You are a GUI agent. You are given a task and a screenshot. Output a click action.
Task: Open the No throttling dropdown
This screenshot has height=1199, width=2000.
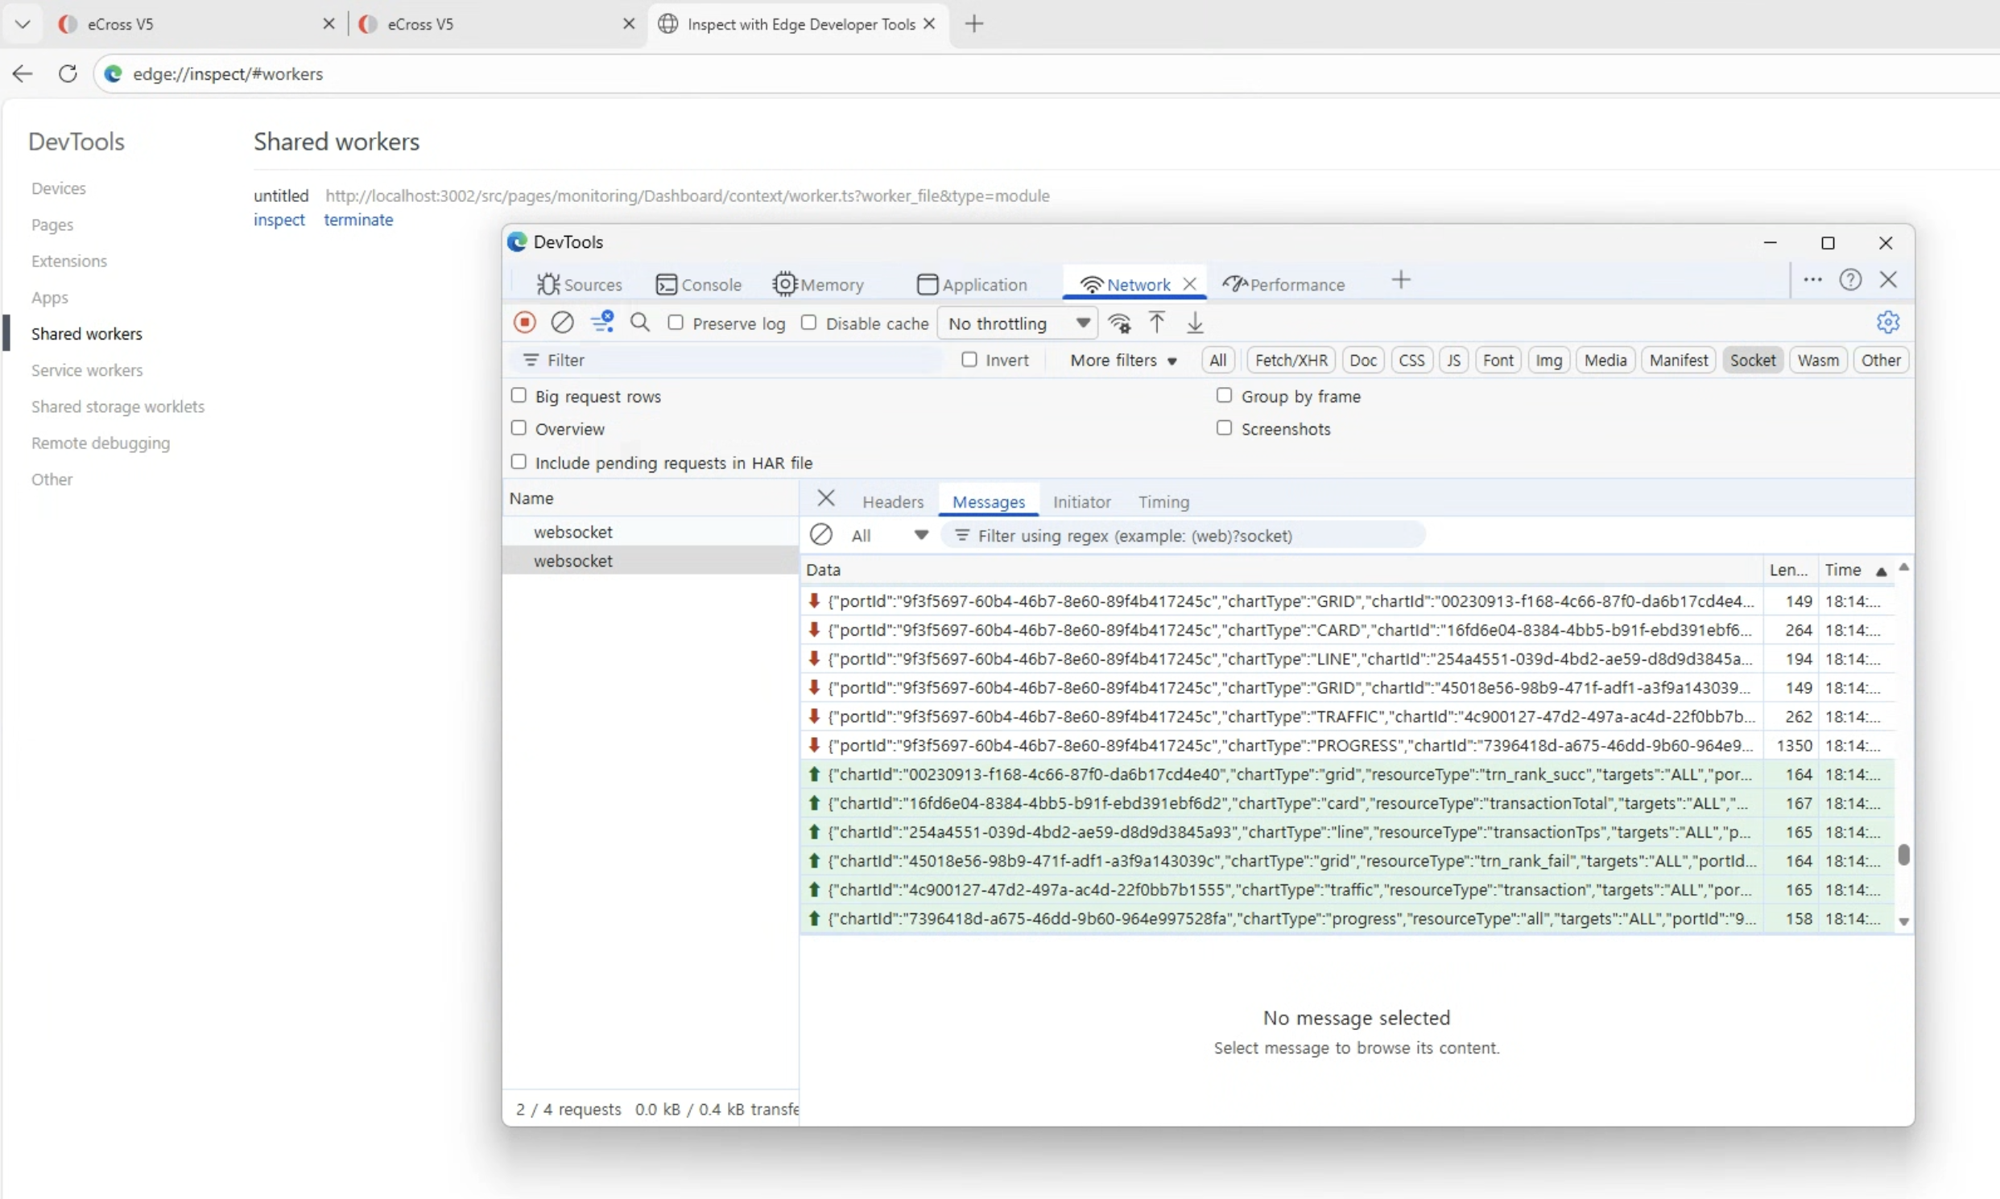[1016, 323]
